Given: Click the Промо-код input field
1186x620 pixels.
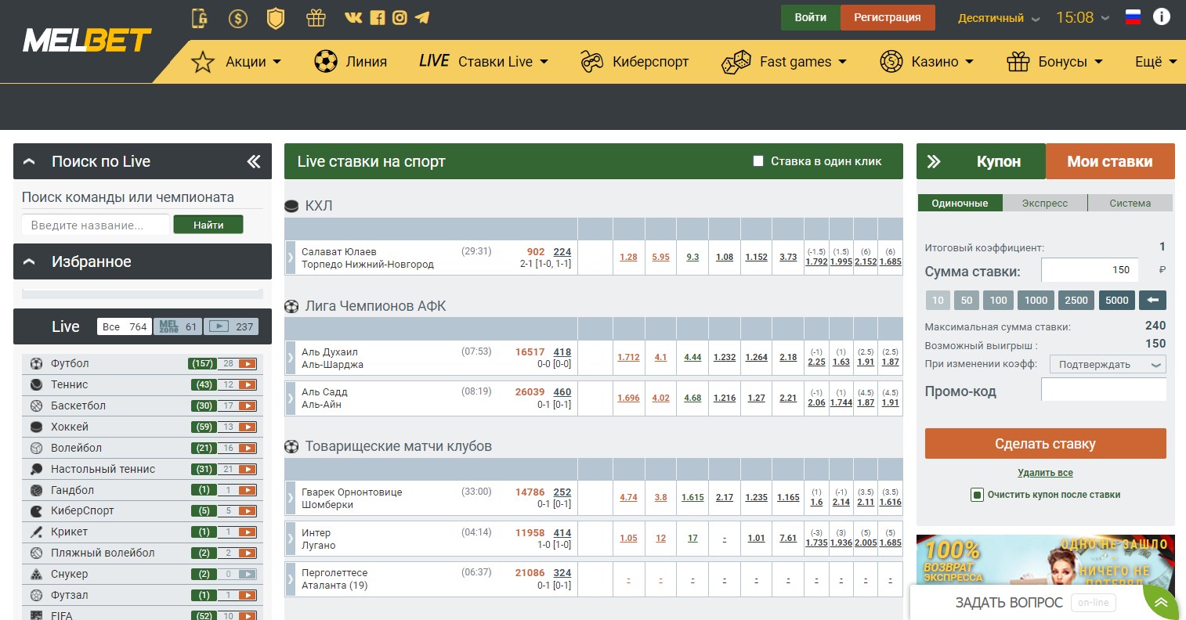Looking at the screenshot, I should click(1104, 389).
